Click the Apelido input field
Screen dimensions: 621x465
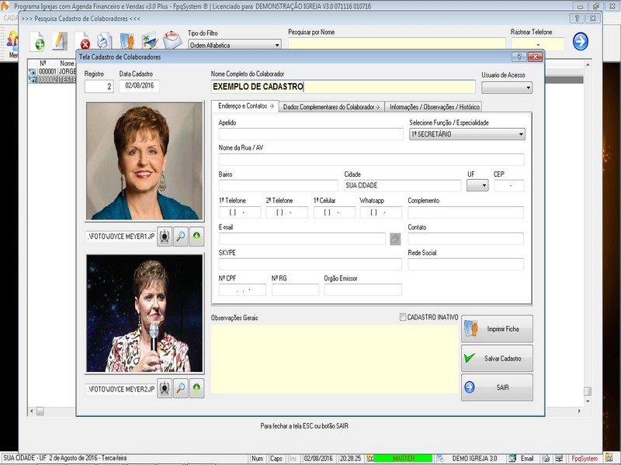point(311,134)
